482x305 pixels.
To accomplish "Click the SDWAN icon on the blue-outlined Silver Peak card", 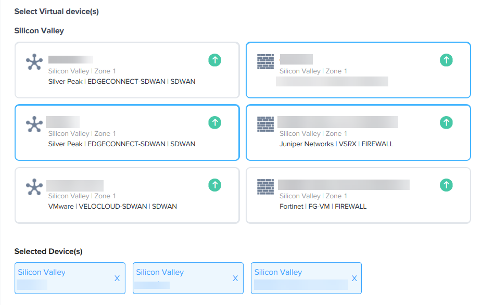I will tap(34, 124).
